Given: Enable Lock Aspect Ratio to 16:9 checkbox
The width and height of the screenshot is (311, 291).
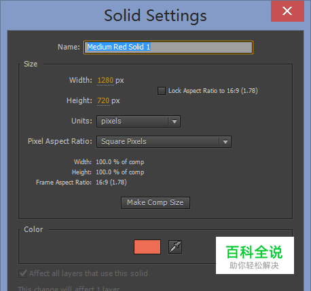Looking at the screenshot, I should pyautogui.click(x=162, y=91).
